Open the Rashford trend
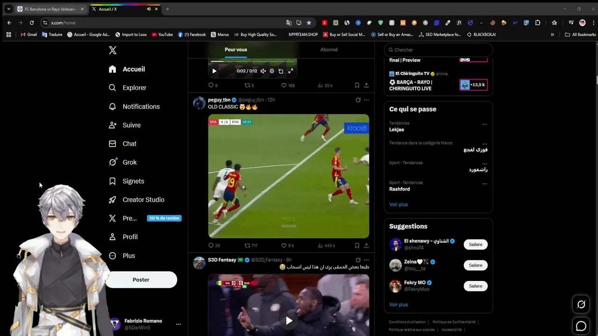Screen dimensions: 598x336 [x=399, y=189]
